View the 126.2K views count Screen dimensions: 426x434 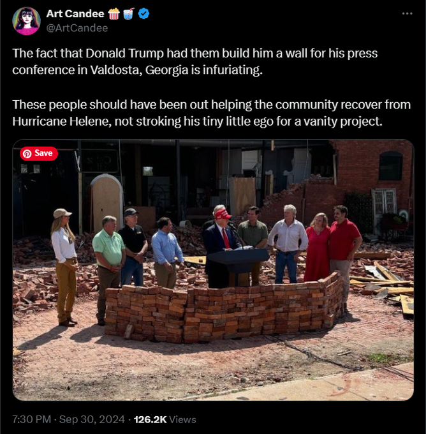point(151,419)
